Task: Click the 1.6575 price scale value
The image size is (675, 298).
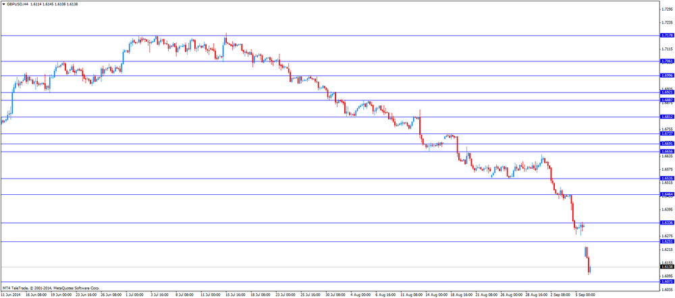Action: [666, 169]
